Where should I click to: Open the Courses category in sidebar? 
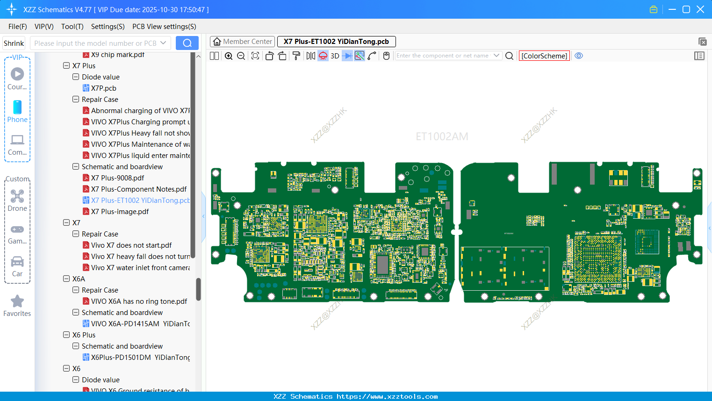[17, 79]
